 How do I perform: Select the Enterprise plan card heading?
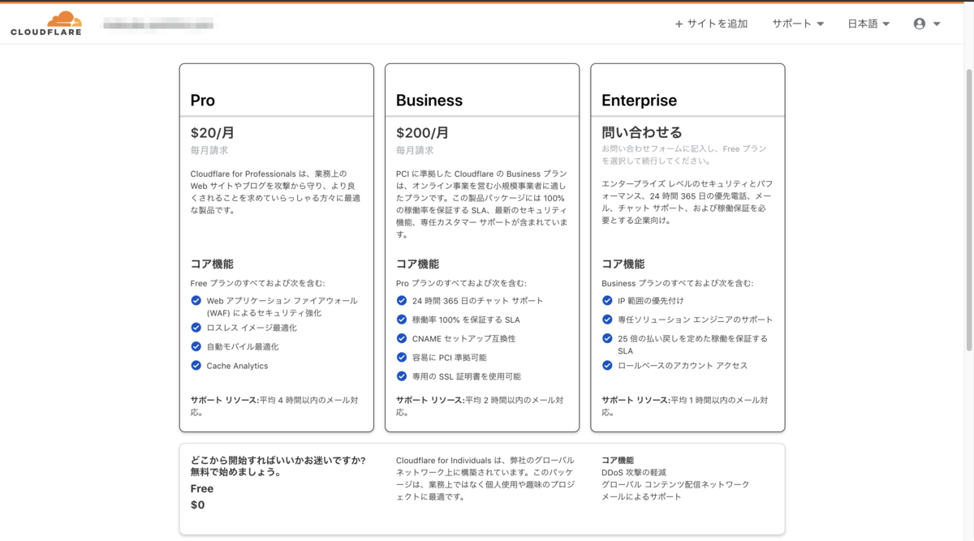click(x=639, y=101)
